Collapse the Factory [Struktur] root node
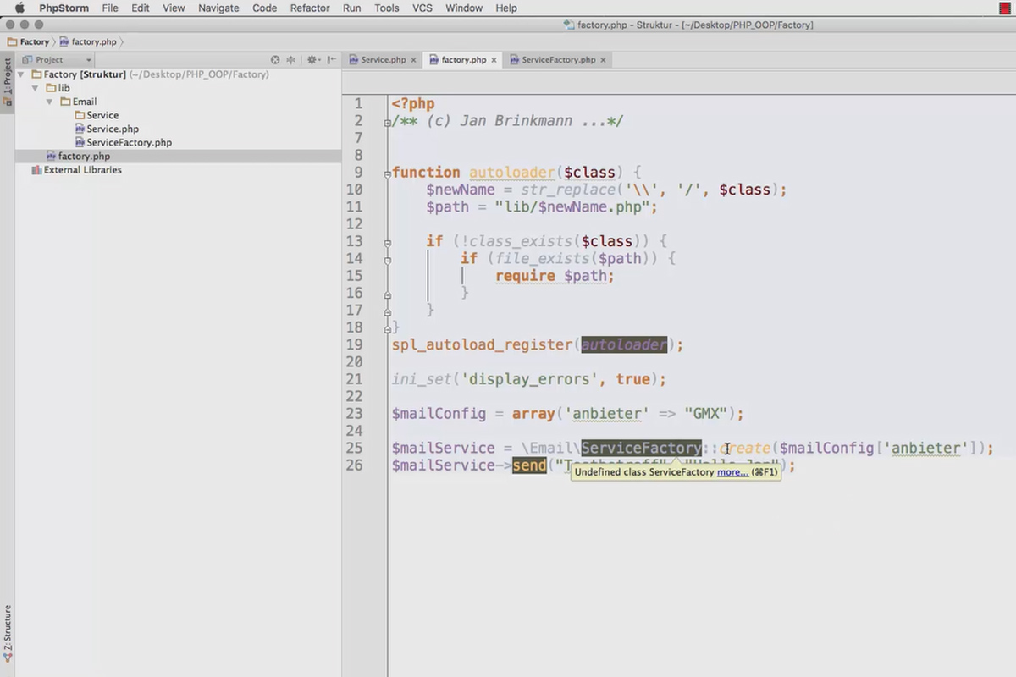 point(21,74)
